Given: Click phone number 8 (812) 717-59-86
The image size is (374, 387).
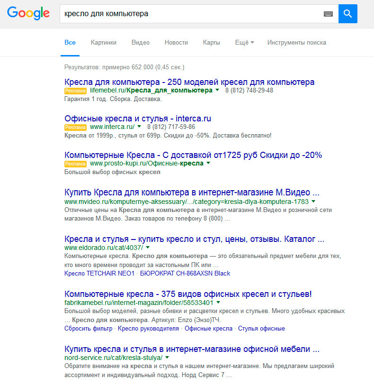Looking at the screenshot, I should 171,127.
